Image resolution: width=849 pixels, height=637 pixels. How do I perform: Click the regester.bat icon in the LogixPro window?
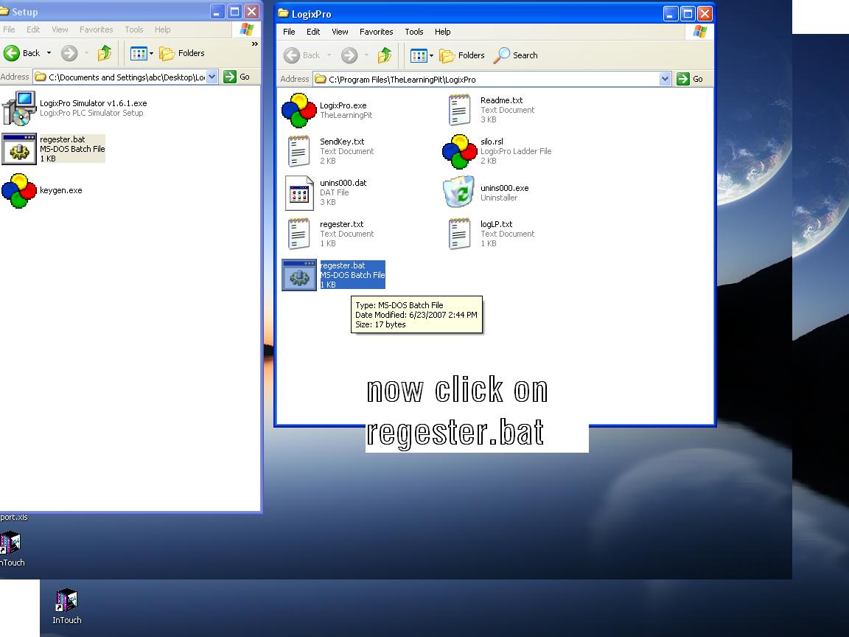click(299, 275)
